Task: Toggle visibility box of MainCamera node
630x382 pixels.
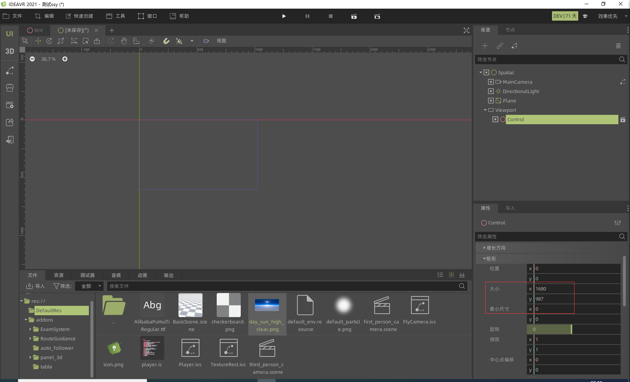Action: 491,82
